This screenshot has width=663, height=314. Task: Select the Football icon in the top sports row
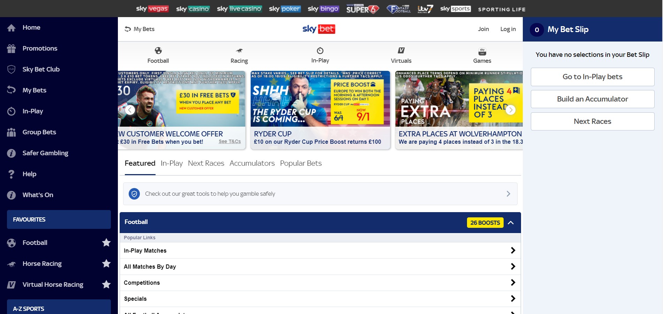(158, 51)
